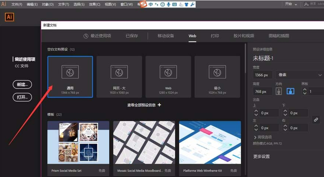Select portrait orientation icon
324x177 pixels.
pos(279,91)
